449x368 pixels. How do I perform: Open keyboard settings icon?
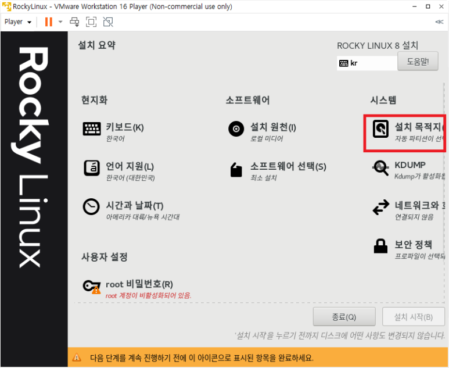(92, 128)
